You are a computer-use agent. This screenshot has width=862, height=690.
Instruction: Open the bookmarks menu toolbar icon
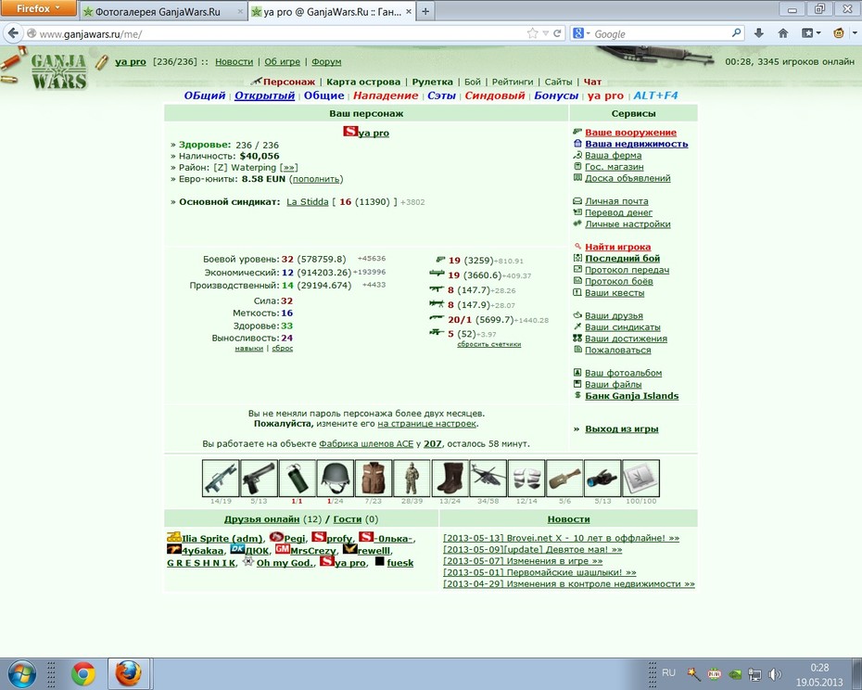pyautogui.click(x=811, y=33)
